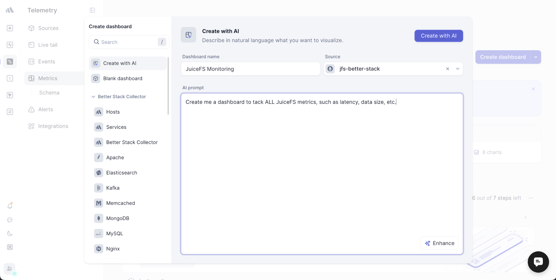Open the jfs-better-stack source combo box
This screenshot has width=556, height=280.
coord(393,69)
